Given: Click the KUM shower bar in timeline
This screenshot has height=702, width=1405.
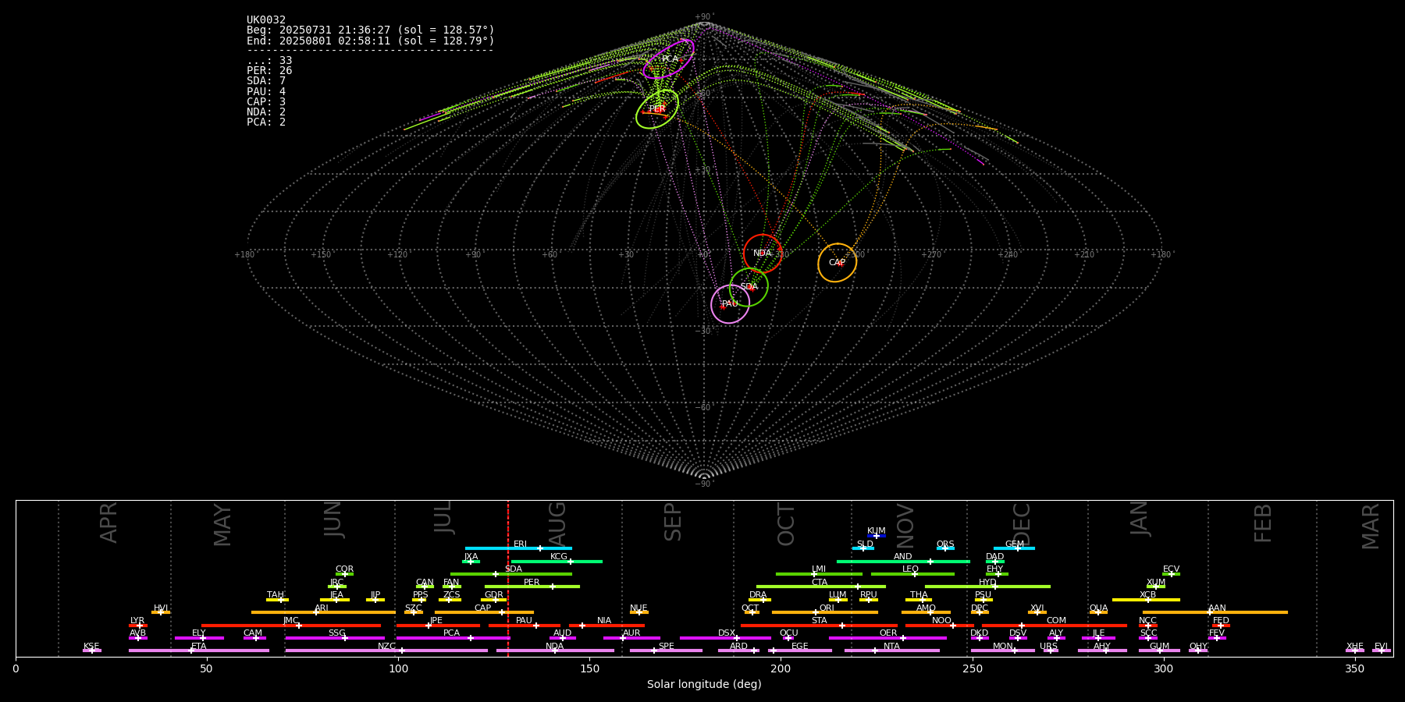Looking at the screenshot, I should click(877, 536).
